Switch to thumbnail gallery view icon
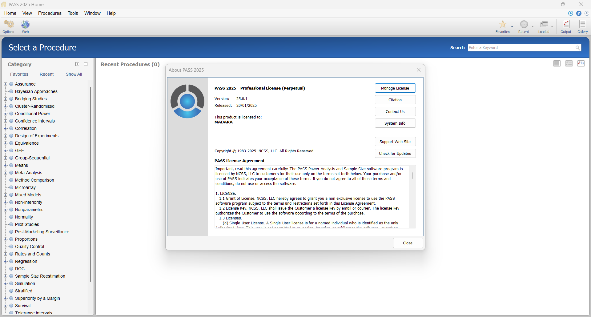591x317 pixels. [581, 63]
